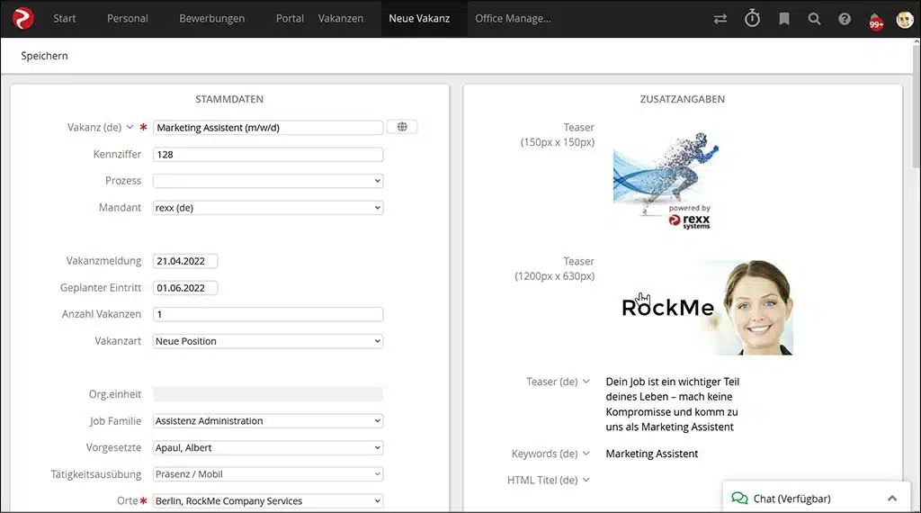Open the Tätigkeitsausübung dropdown
The width and height of the screenshot is (921, 513).
pyautogui.click(x=268, y=474)
